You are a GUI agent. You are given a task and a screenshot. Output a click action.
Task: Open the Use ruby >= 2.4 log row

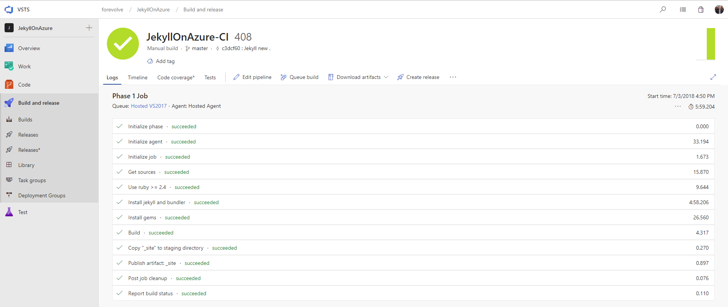[x=414, y=187]
